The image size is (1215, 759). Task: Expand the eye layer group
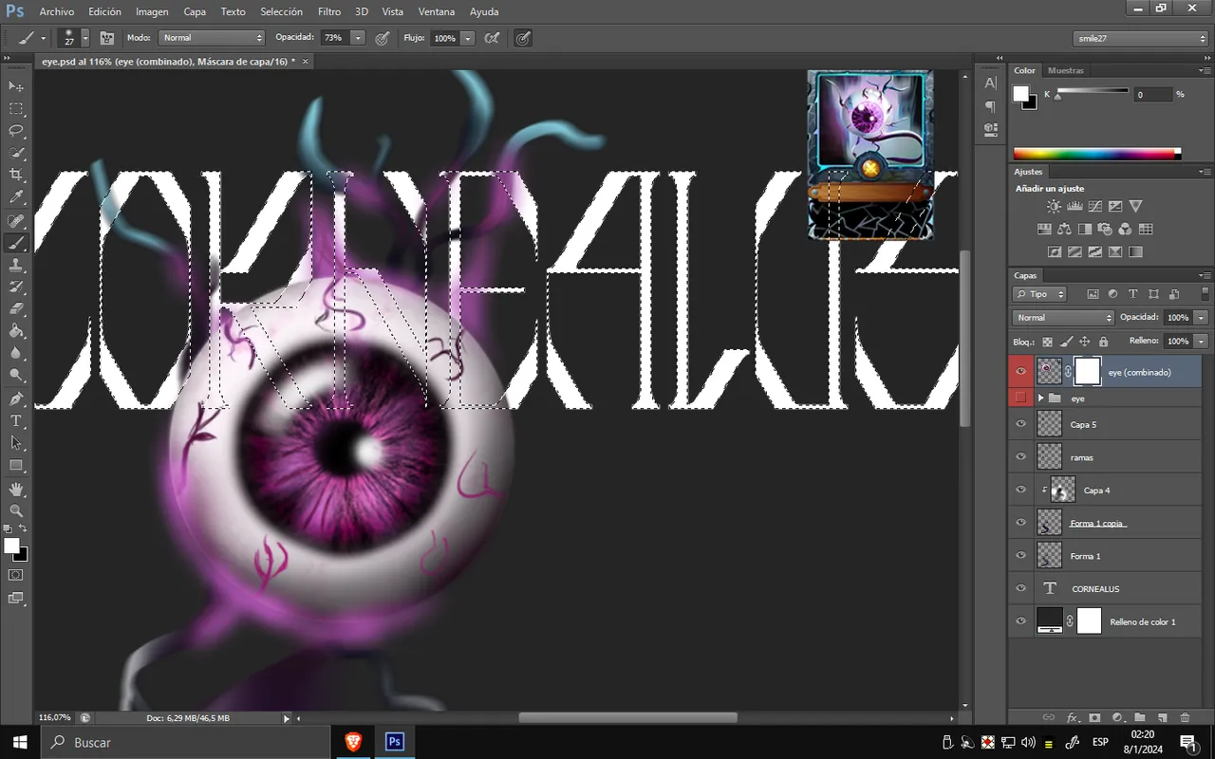click(1041, 398)
